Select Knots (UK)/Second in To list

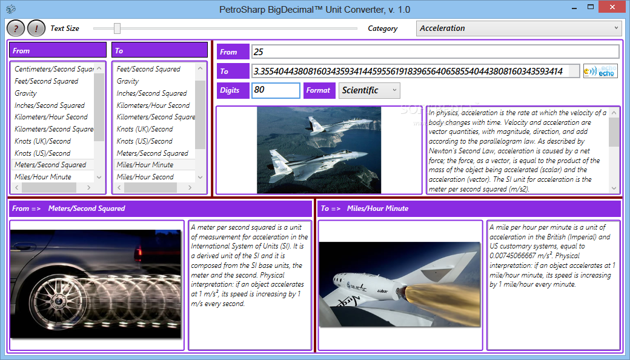tap(155, 129)
